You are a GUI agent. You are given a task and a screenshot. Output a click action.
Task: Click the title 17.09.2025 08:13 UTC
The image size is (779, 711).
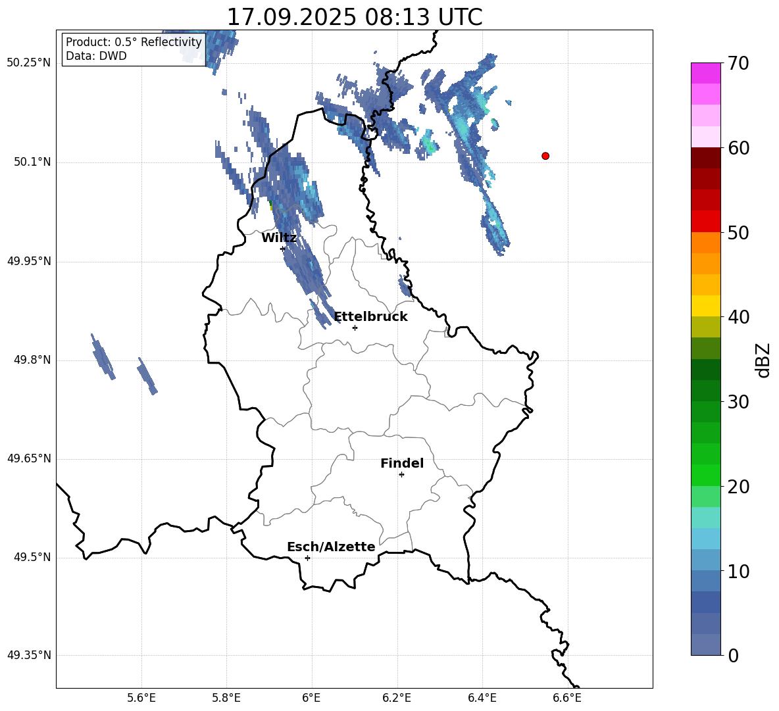[x=355, y=17]
